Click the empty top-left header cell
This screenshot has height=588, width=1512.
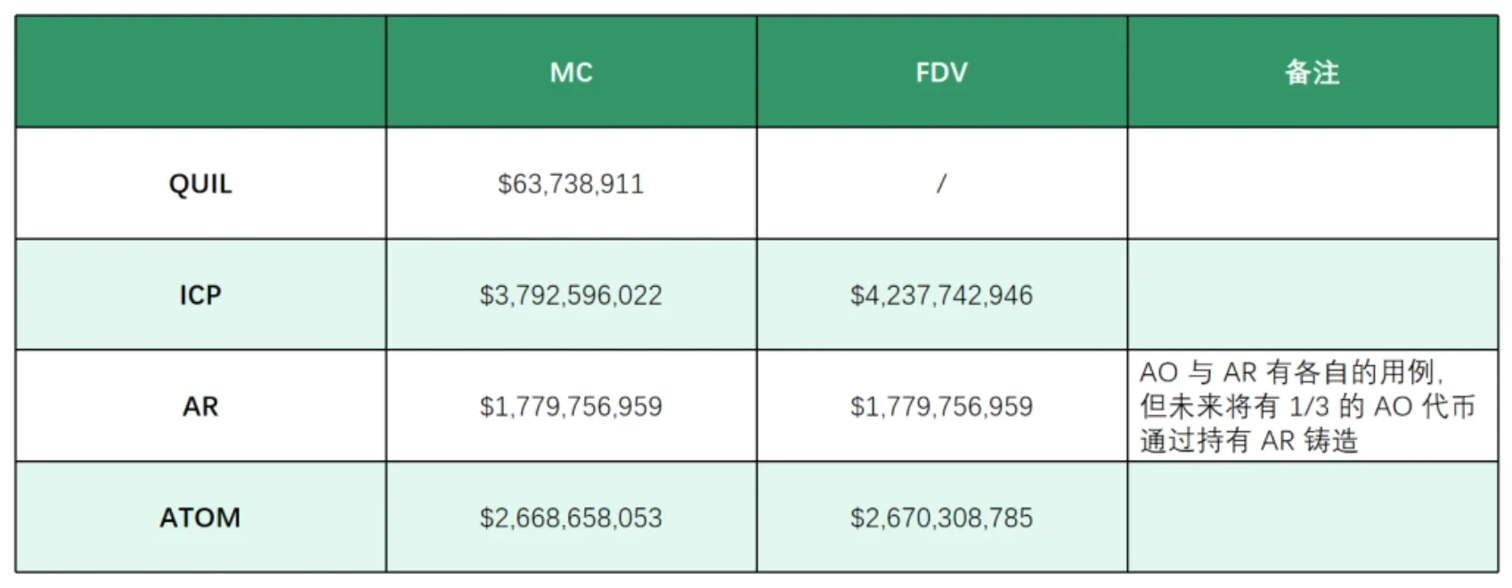pos(200,72)
